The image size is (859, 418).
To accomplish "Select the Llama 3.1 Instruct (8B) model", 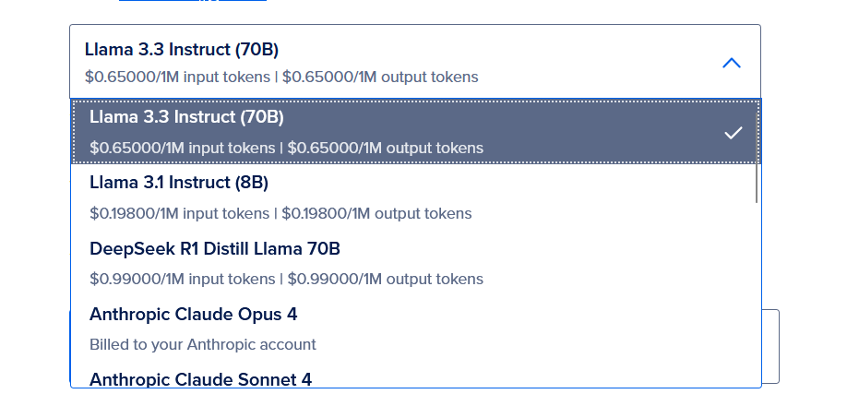I will click(x=179, y=183).
